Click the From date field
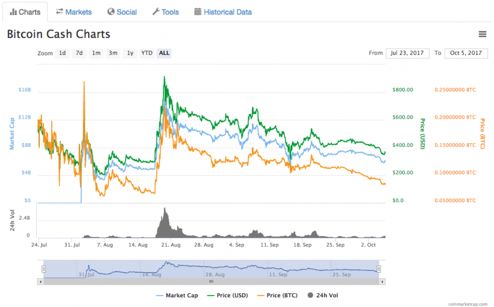494x307 pixels. 407,53
